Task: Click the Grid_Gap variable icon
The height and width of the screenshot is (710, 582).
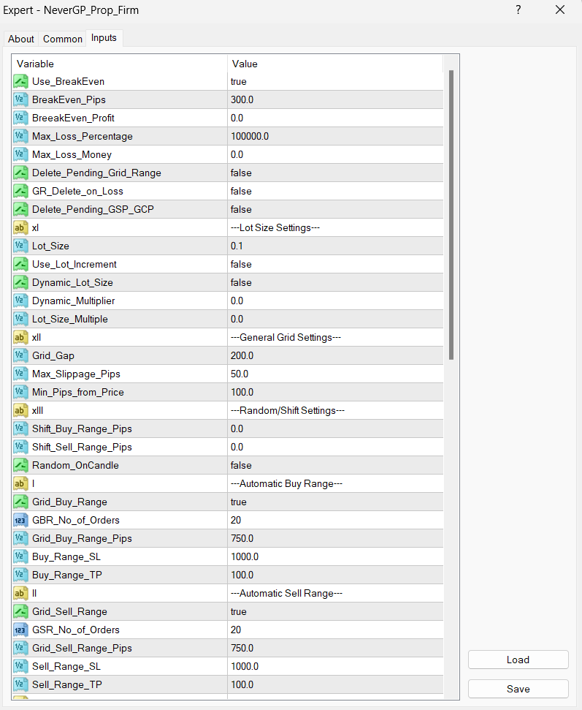Action: (20, 355)
